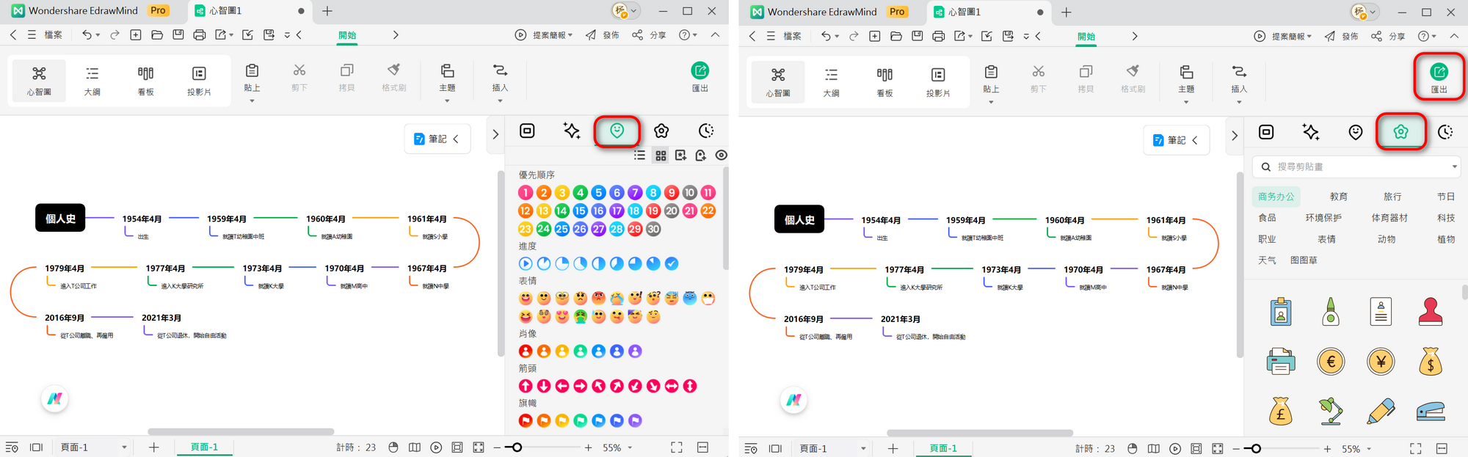The width and height of the screenshot is (1468, 457).
Task: Select the 頁面-1 page tab in right window
Action: (x=943, y=448)
